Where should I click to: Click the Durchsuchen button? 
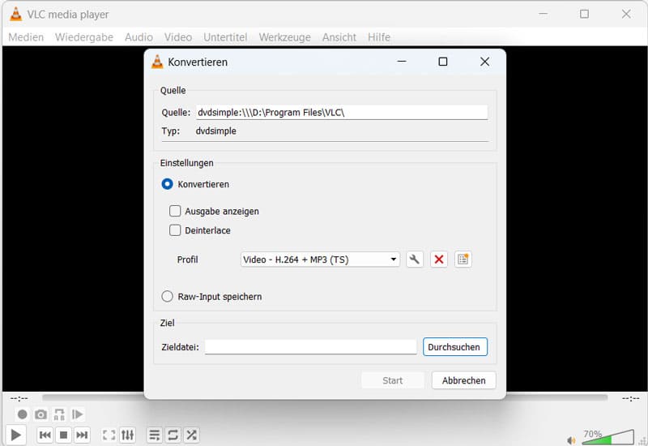tap(455, 347)
